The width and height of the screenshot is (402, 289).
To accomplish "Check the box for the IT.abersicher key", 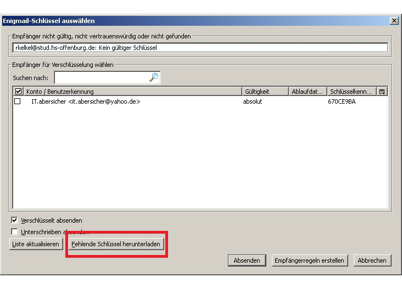I will coord(18,101).
